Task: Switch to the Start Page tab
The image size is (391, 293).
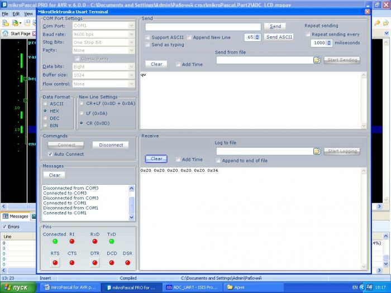Action: (19, 33)
